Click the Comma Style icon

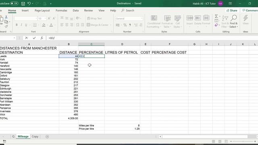point(130,25)
